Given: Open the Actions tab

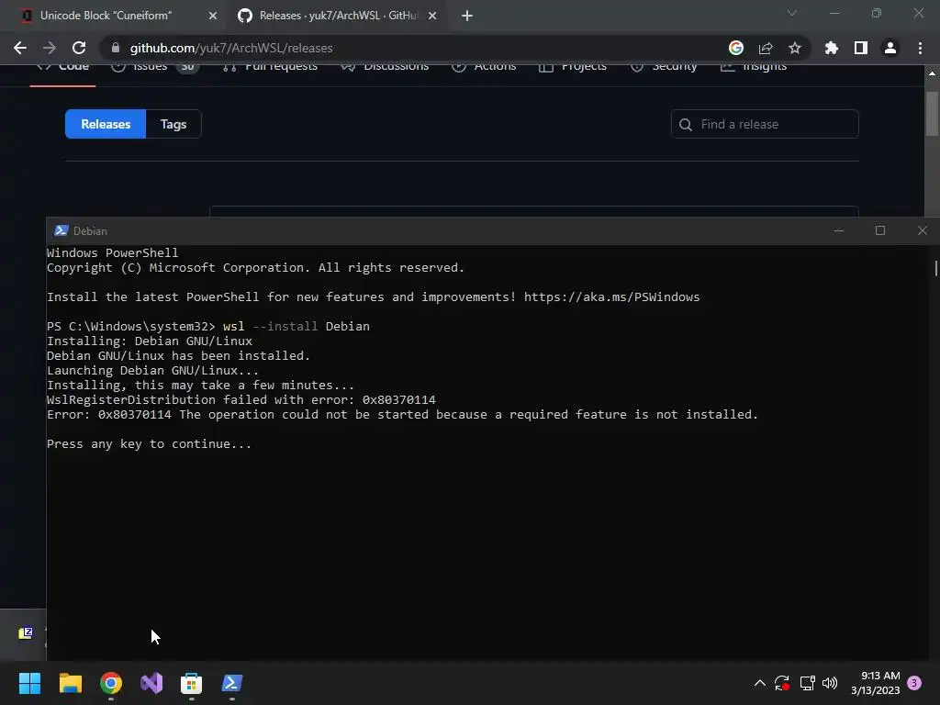Looking at the screenshot, I should (484, 66).
